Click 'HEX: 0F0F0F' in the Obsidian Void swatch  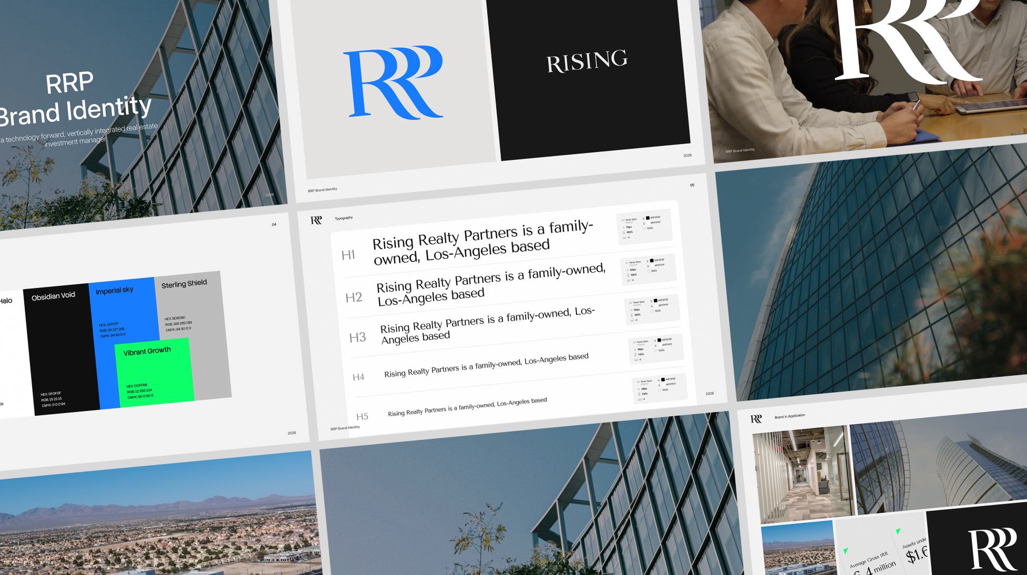(51, 394)
